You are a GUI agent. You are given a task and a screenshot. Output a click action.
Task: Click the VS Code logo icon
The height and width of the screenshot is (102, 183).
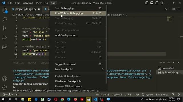pos(3,3)
